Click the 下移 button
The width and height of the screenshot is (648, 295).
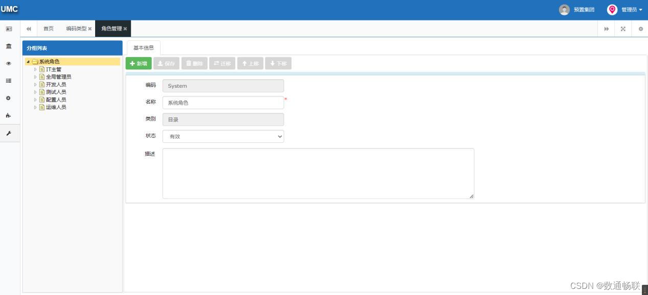(278, 64)
